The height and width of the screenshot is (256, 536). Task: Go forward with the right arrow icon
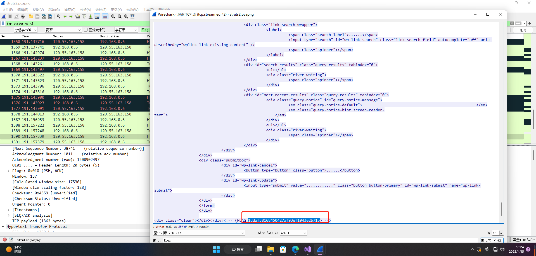[x=71, y=16]
